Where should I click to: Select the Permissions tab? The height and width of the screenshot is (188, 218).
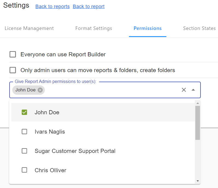[x=148, y=28]
